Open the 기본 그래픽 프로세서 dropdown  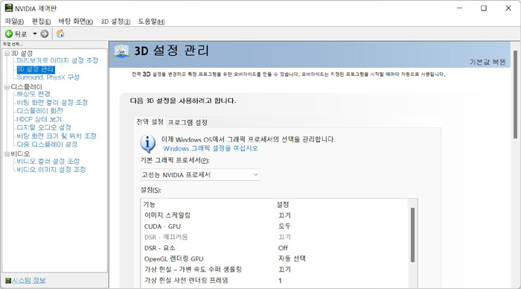[200, 174]
